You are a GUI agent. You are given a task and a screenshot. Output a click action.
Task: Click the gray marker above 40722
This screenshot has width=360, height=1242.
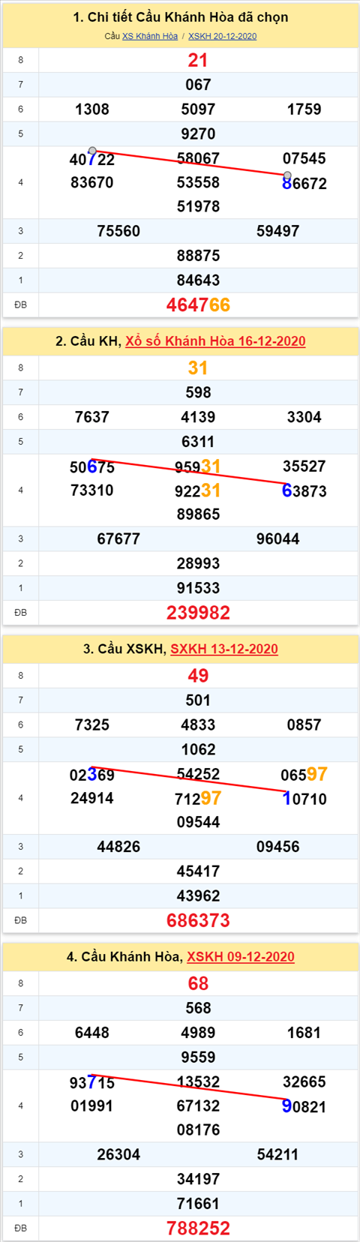(x=92, y=151)
